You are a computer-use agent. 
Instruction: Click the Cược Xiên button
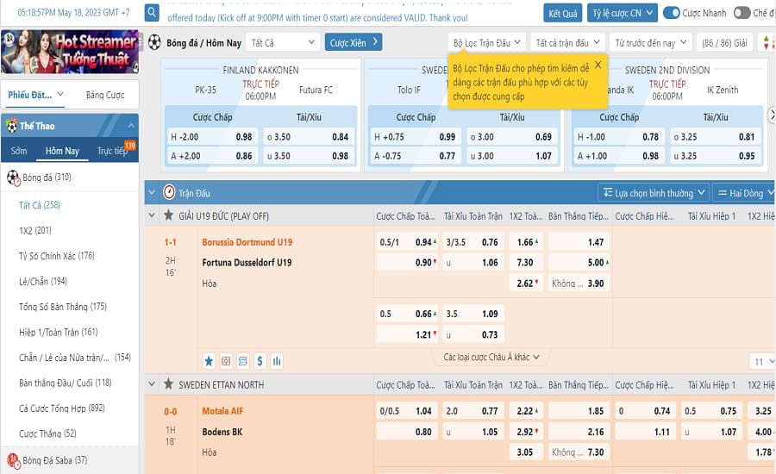tap(354, 42)
